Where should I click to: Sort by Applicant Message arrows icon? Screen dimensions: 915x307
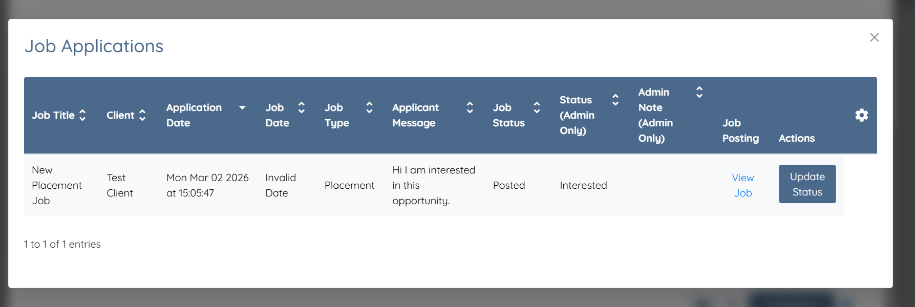[x=470, y=107]
